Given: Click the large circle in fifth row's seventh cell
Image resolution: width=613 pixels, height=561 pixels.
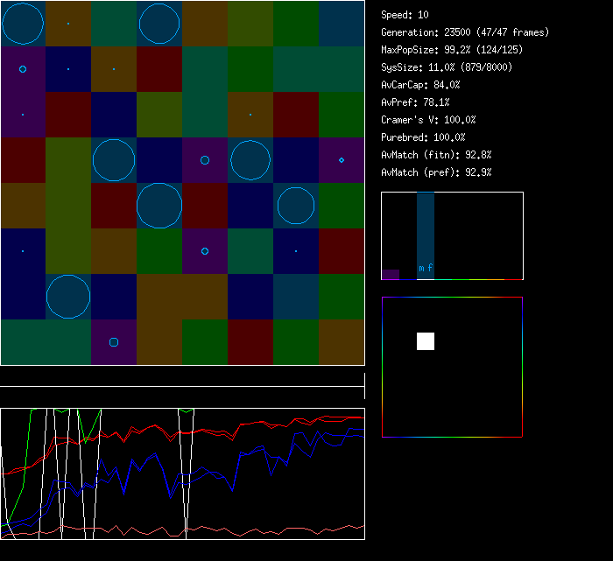Looking at the screenshot, I should coord(296,206).
